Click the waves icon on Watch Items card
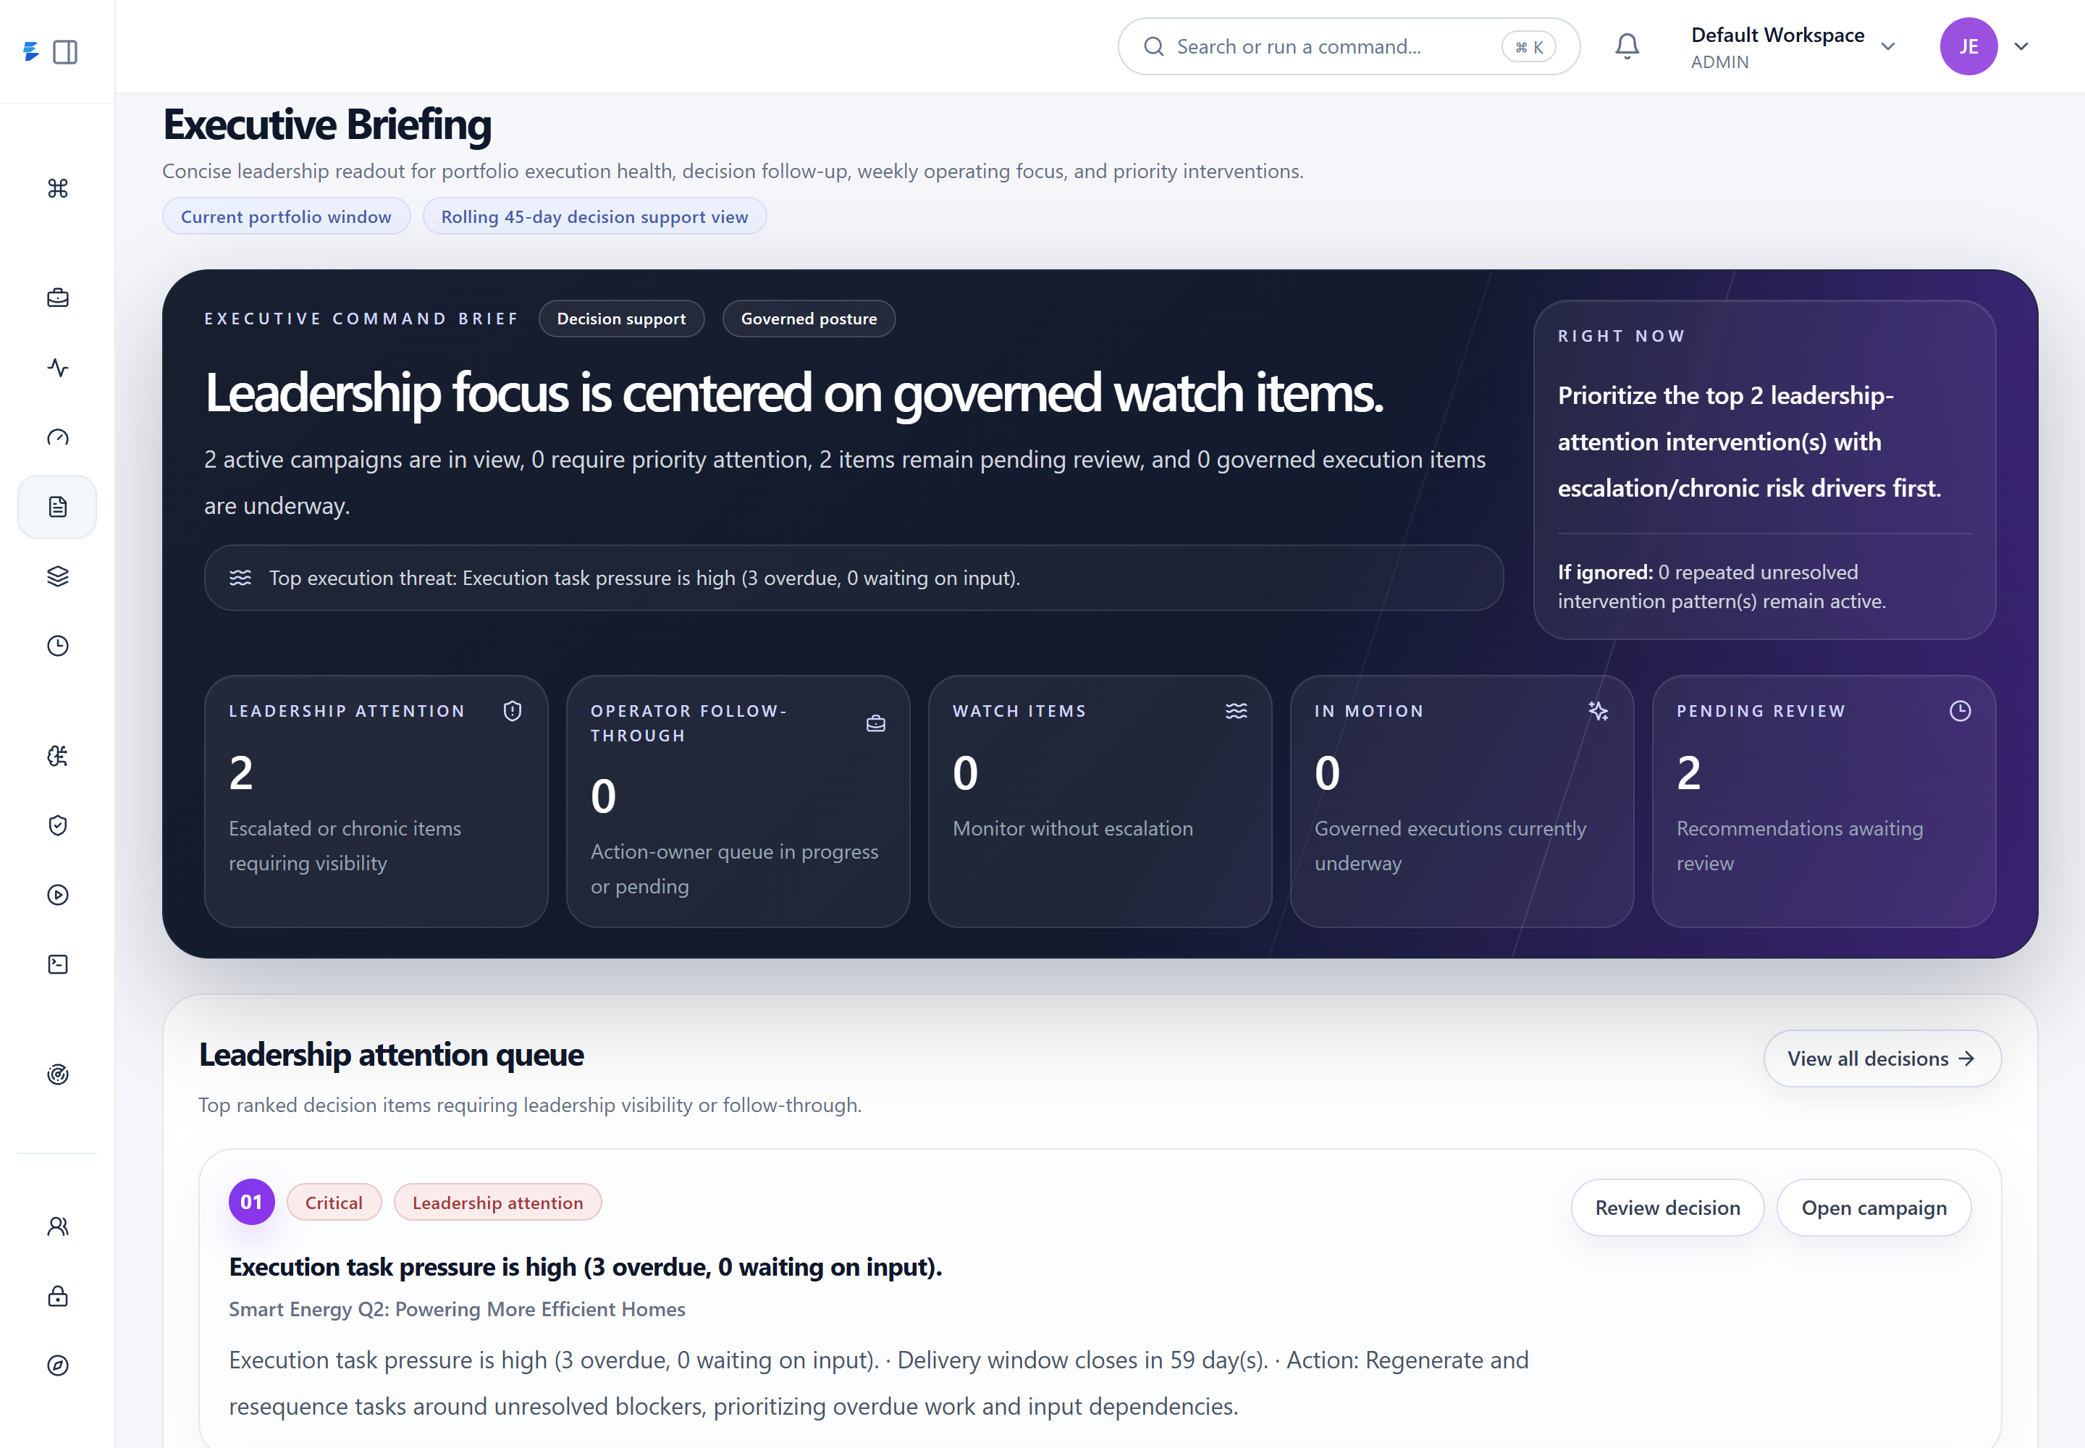2085x1448 pixels. coord(1236,711)
